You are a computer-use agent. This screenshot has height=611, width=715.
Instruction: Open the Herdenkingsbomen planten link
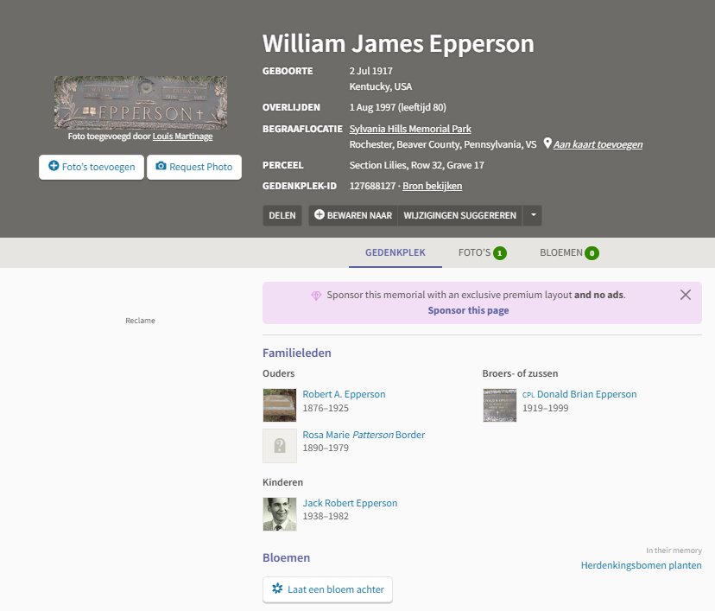tap(641, 565)
